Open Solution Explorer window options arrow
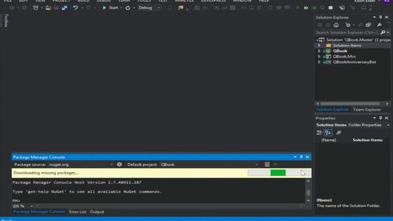 (374, 17)
